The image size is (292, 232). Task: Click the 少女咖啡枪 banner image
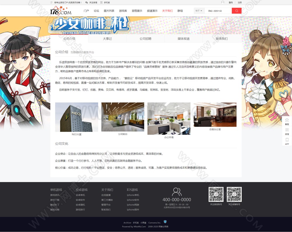(x=89, y=25)
